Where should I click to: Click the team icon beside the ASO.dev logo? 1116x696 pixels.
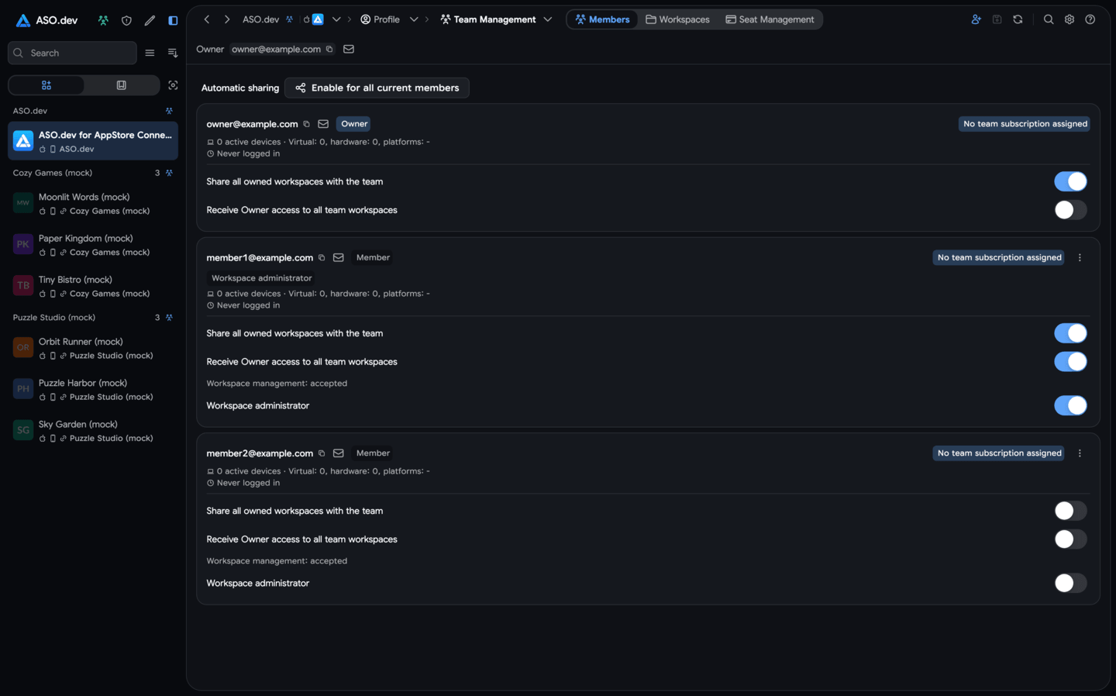pyautogui.click(x=103, y=20)
